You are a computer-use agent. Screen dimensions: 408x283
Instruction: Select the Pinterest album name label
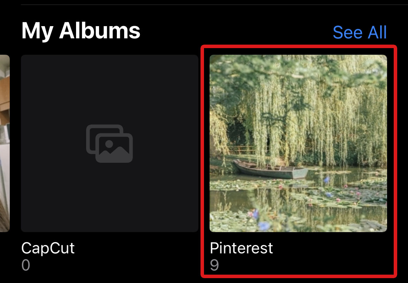tap(241, 248)
